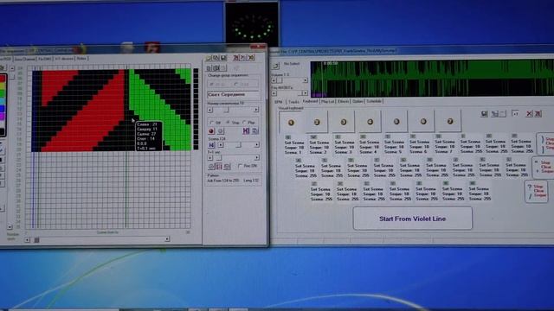The width and height of the screenshot is (554, 311).
Task: Click the middle icon in second toolbar row
Action: tap(216, 67)
